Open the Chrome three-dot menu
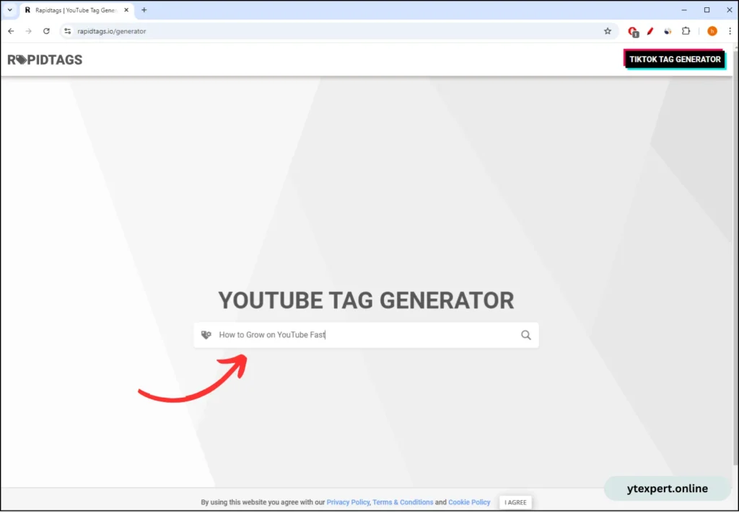This screenshot has height=513, width=739. pyautogui.click(x=730, y=31)
